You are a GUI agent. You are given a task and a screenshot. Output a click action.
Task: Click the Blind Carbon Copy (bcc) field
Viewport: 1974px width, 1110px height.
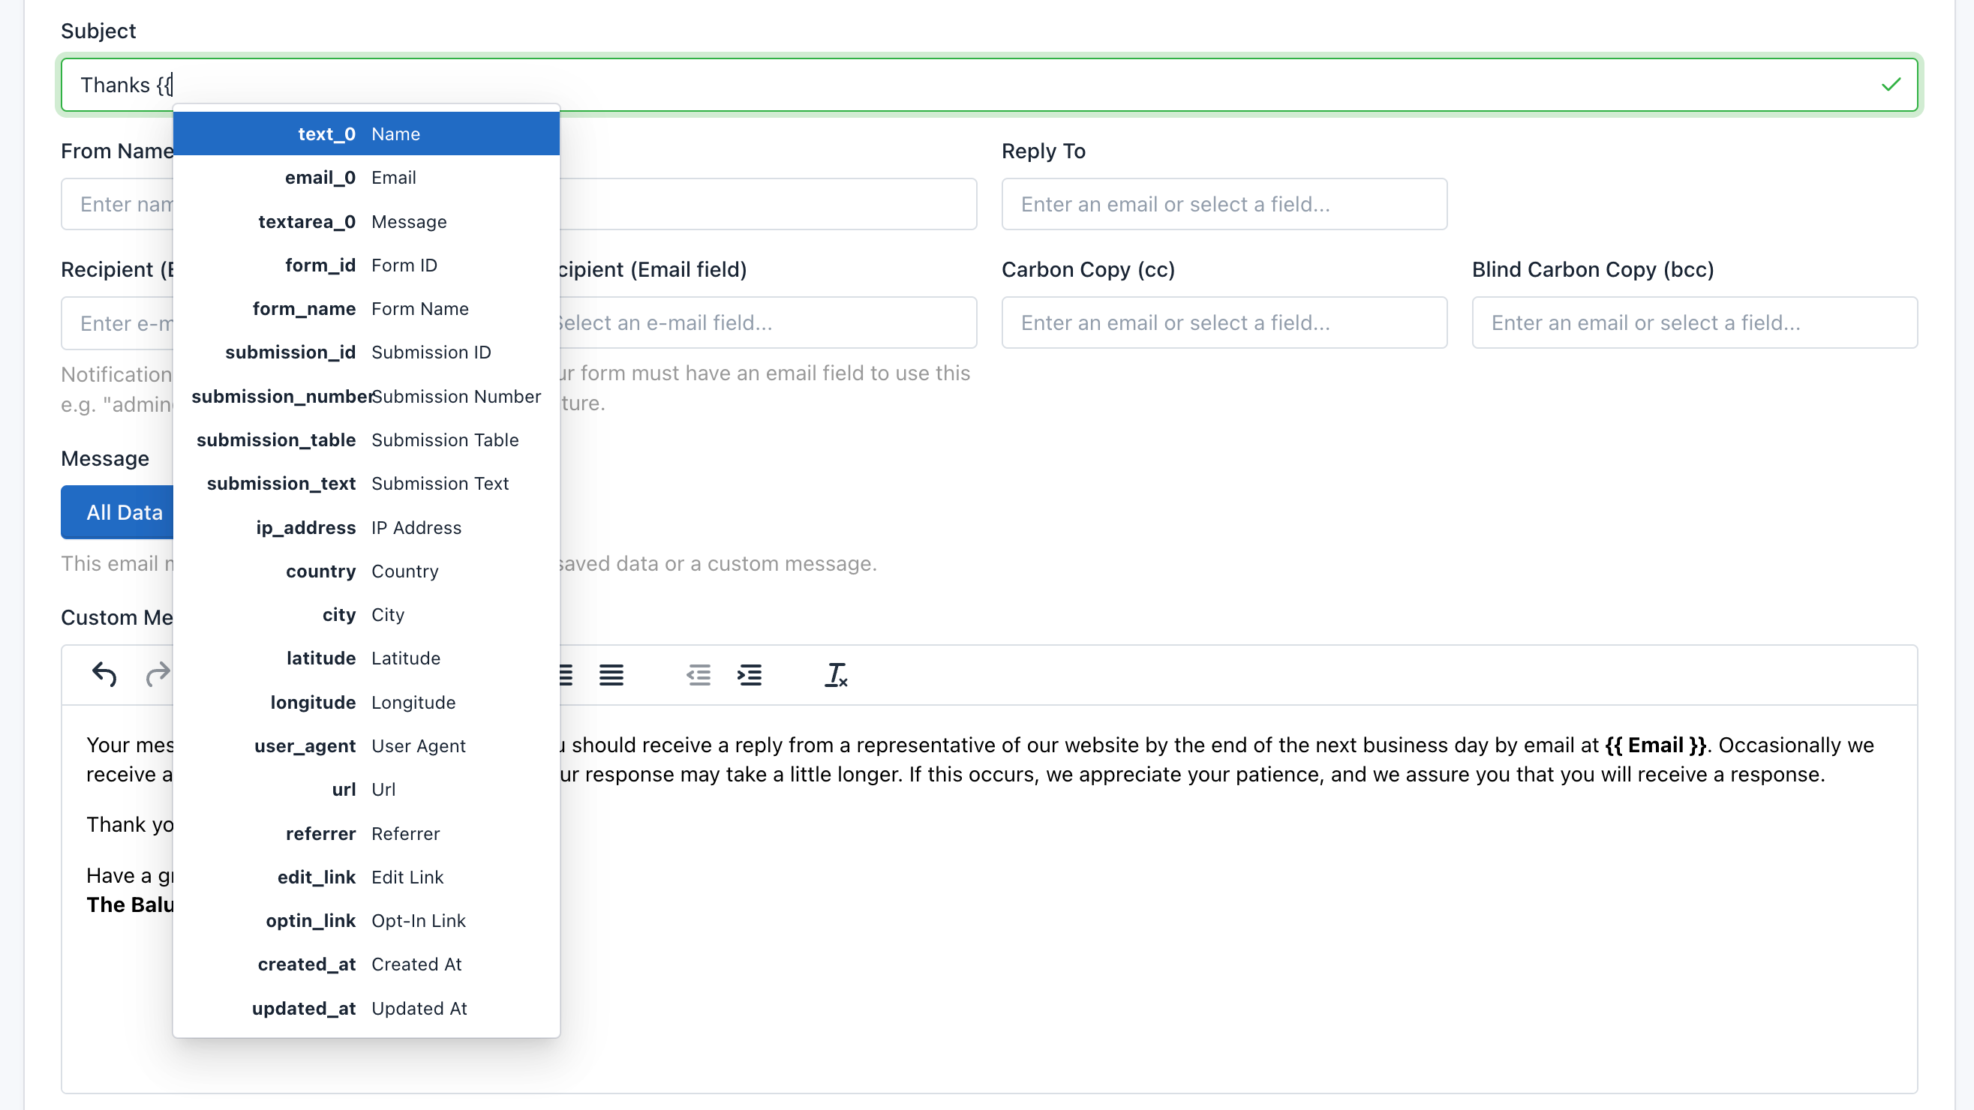[x=1694, y=322]
